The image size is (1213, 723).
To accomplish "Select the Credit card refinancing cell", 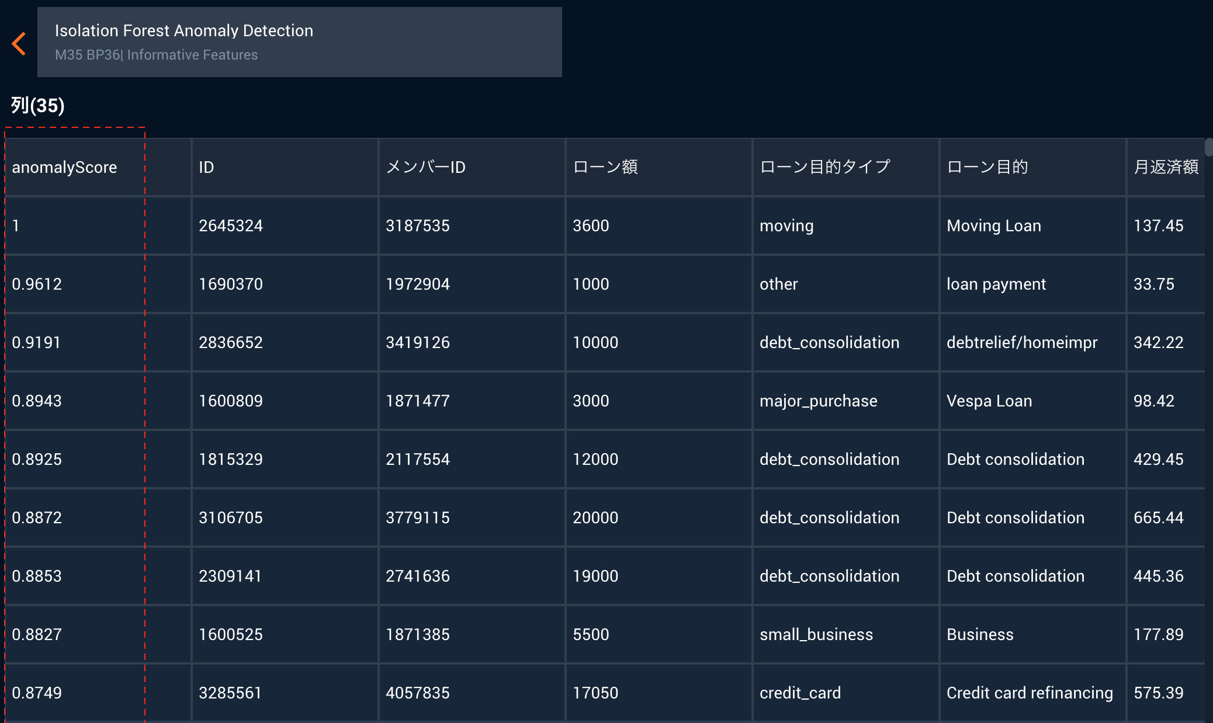I will tap(1030, 693).
